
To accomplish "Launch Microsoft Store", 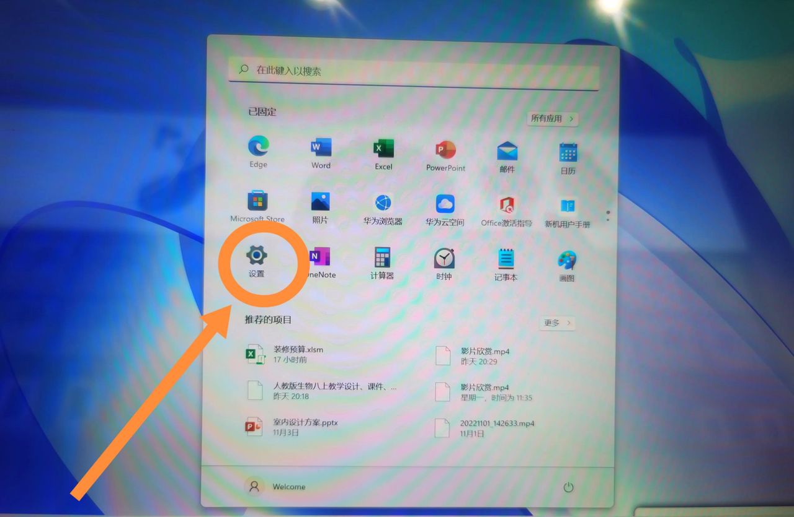I will [x=257, y=206].
